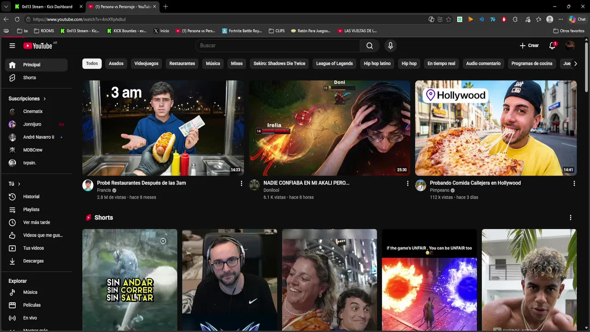Viewport: 590px width, 332px height.
Task: Open Videos que me gustan
Action: pyautogui.click(x=36, y=236)
